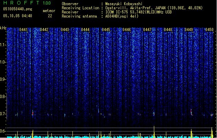Click the 0444 time marker
Image resolution: width=217 pixels, height=138 pixels.
coord(85,30)
